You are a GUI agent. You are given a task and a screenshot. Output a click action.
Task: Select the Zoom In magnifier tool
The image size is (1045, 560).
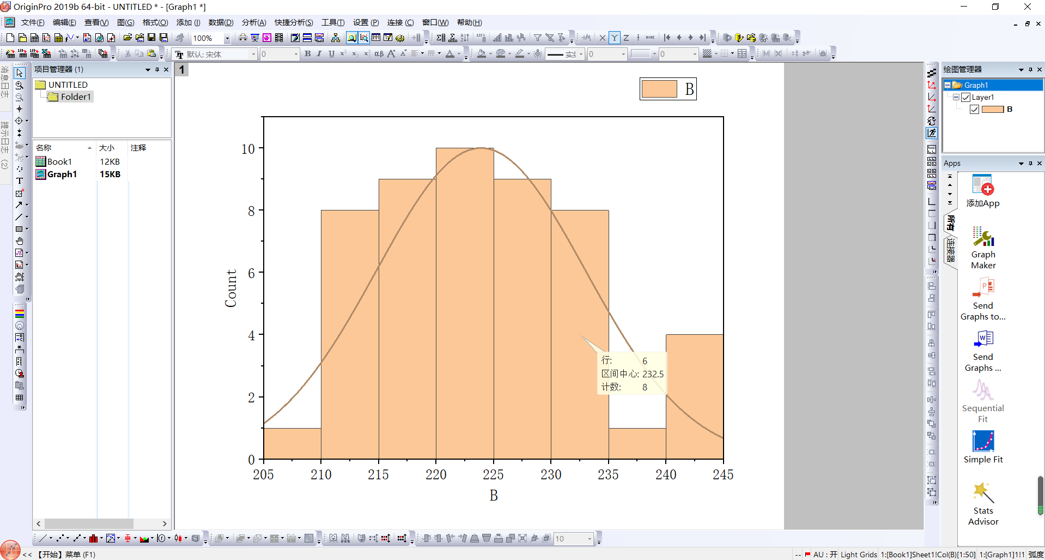tap(20, 85)
